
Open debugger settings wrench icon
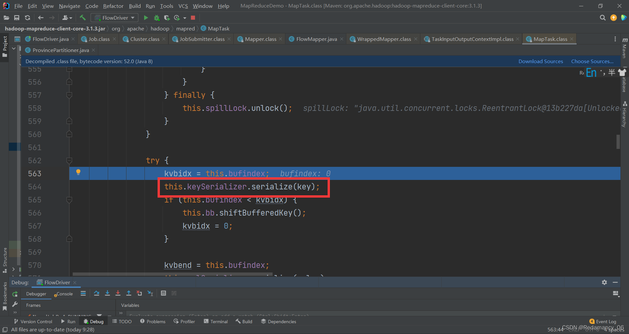tap(15, 305)
